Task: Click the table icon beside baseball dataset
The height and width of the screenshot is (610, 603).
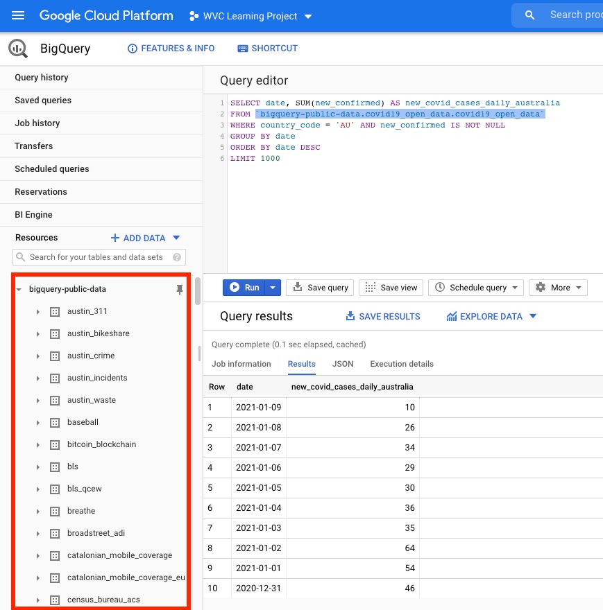Action: click(x=55, y=422)
